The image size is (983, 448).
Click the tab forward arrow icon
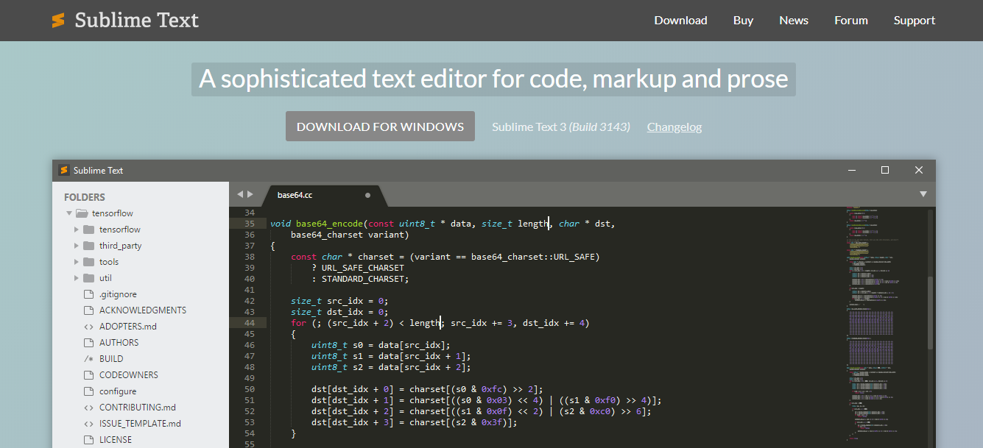pos(250,194)
